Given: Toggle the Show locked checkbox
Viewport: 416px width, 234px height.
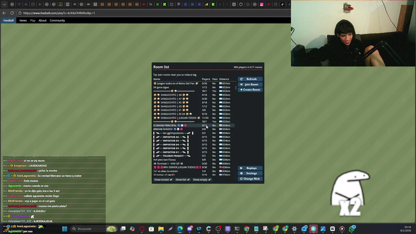Looking at the screenshot, I should 163,180.
